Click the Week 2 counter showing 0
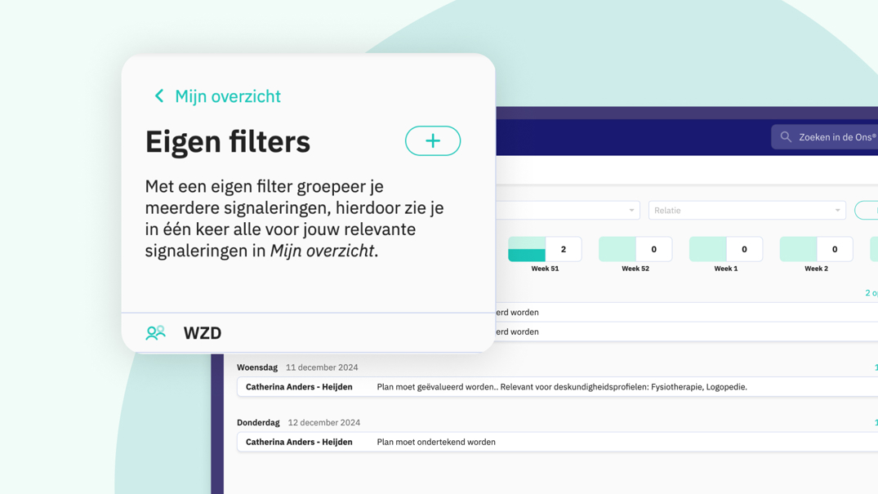This screenshot has height=494, width=878. pyautogui.click(x=816, y=248)
